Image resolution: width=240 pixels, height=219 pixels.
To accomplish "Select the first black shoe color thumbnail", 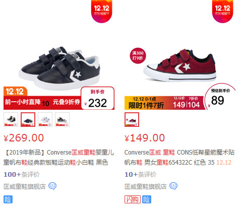I will coord(11,119).
